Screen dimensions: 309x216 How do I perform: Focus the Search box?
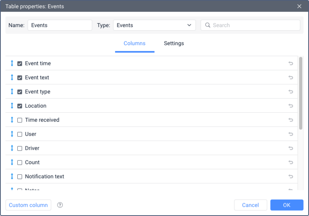tap(255, 25)
